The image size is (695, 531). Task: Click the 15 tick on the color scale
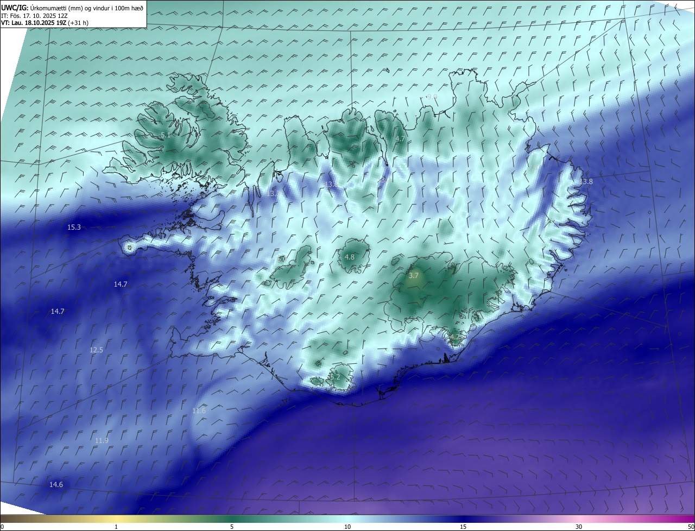click(463, 527)
